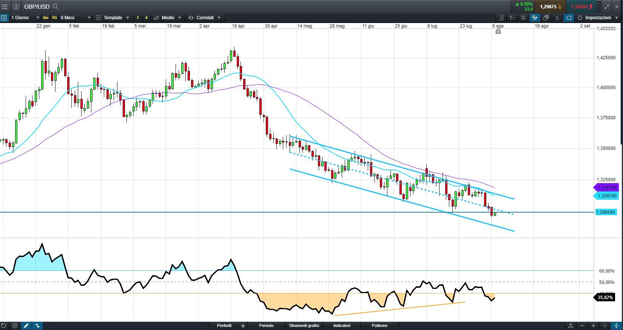Viewport: 623px width, 330px height.
Task: Click the gray marker under 6 ago
Action: pyautogui.click(x=498, y=31)
